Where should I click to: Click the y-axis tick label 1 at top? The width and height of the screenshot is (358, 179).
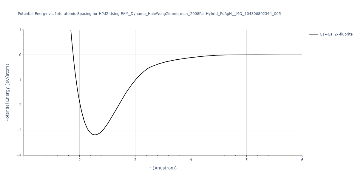coord(20,30)
